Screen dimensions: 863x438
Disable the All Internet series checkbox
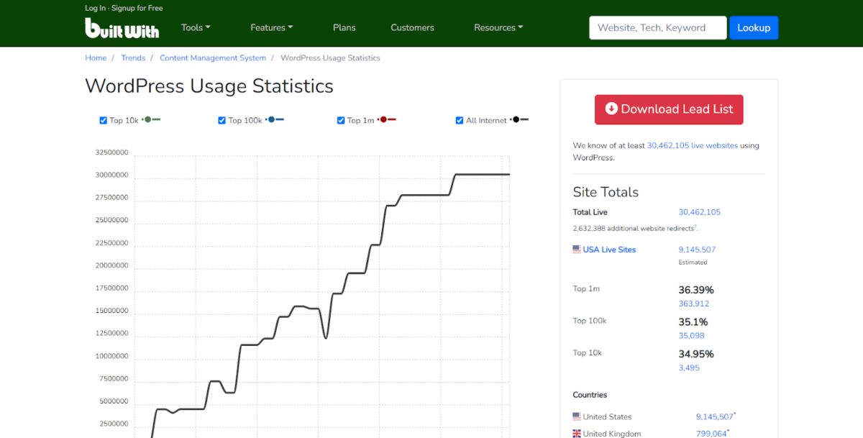click(x=460, y=121)
